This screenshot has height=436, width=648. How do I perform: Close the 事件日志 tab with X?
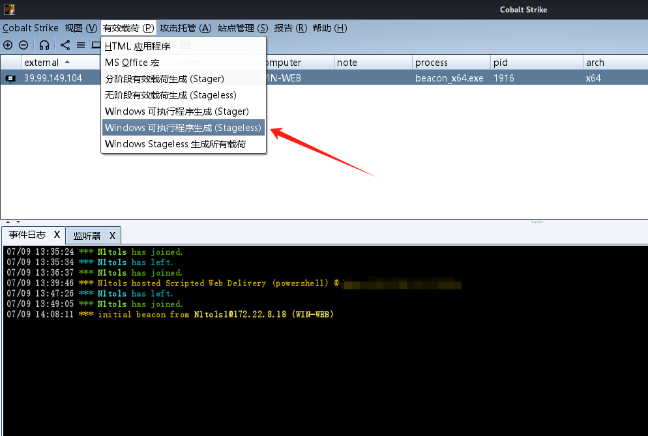(57, 235)
